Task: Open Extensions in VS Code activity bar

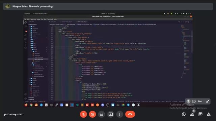Action: tap(26, 39)
